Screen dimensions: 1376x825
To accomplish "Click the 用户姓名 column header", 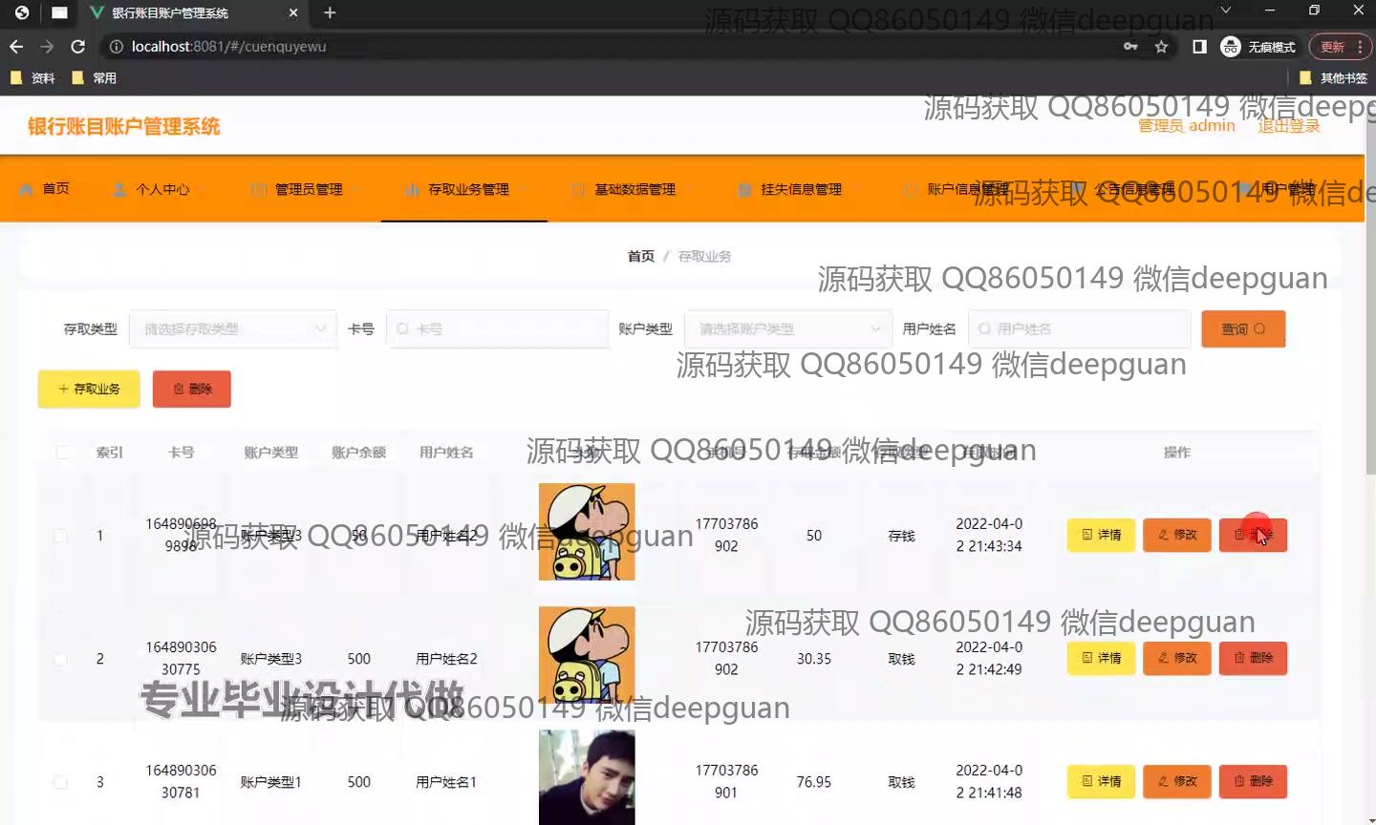I will (x=446, y=452).
